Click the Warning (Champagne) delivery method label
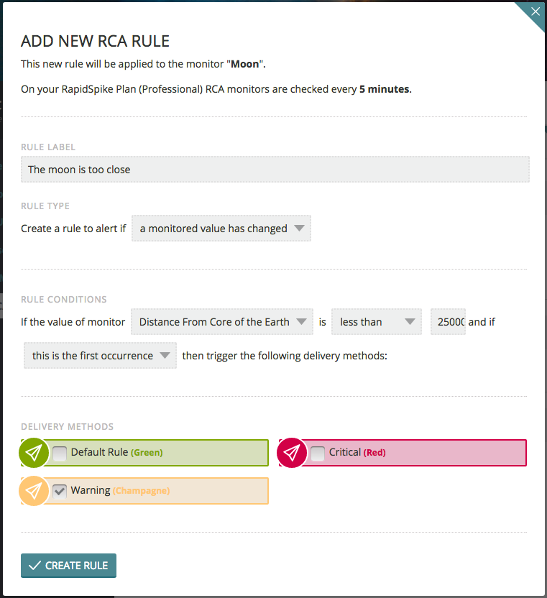 (x=120, y=490)
